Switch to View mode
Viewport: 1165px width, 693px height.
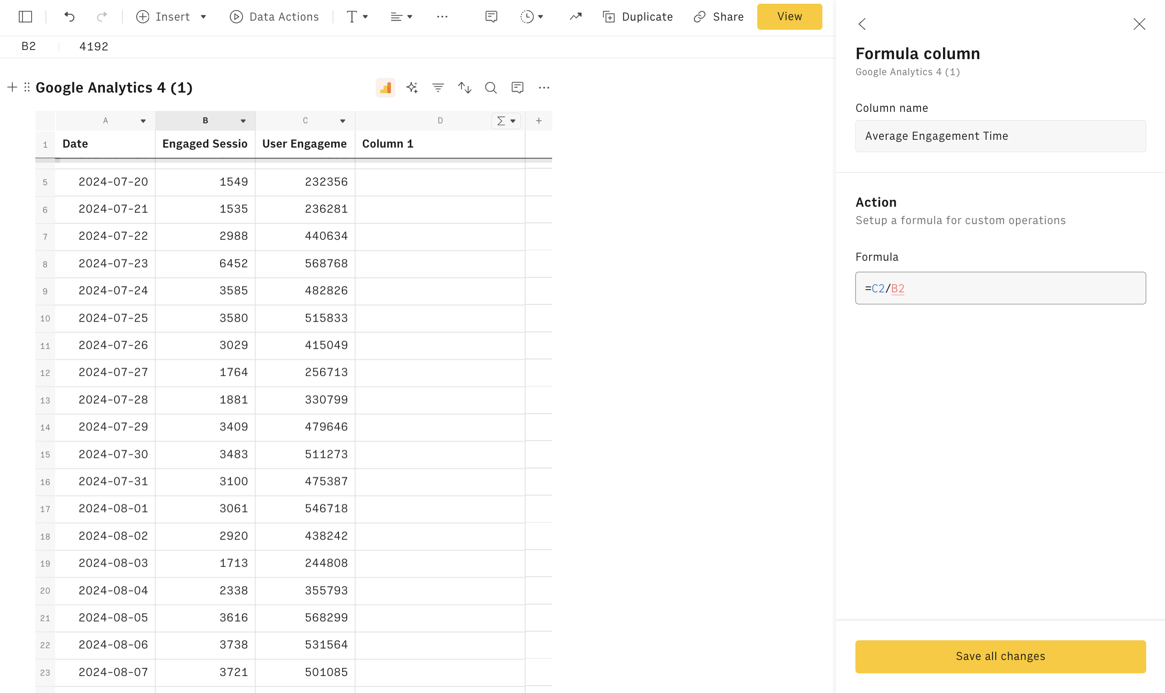tap(789, 17)
